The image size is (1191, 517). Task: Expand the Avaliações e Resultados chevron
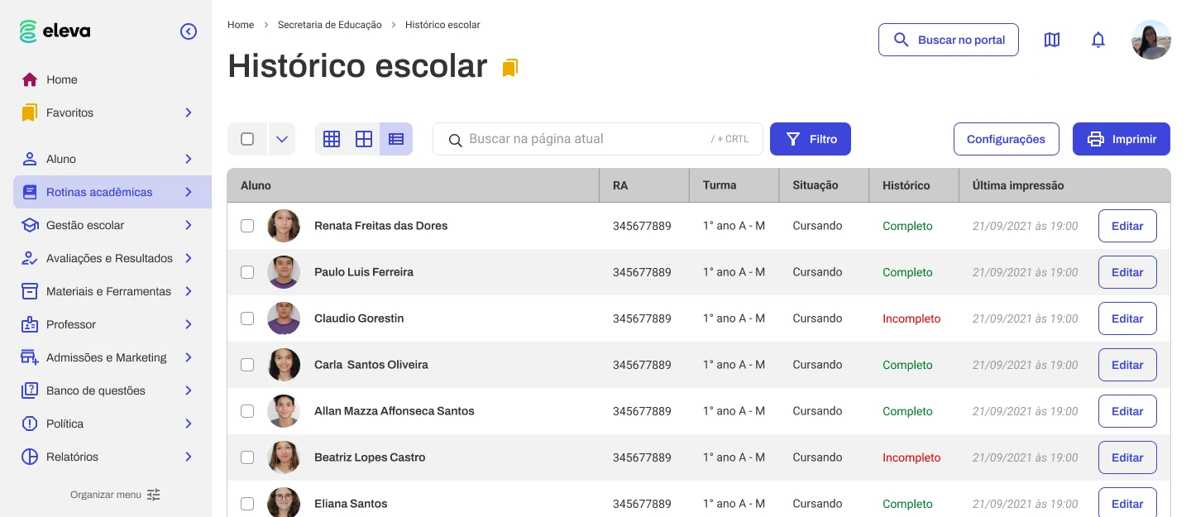(x=189, y=258)
